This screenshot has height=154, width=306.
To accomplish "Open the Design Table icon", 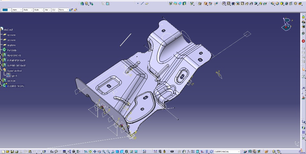I will coord(64,151).
